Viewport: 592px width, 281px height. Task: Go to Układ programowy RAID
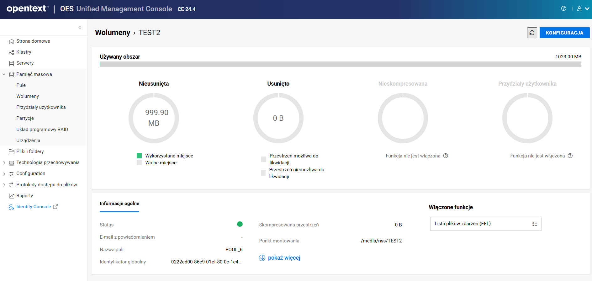[x=42, y=130]
